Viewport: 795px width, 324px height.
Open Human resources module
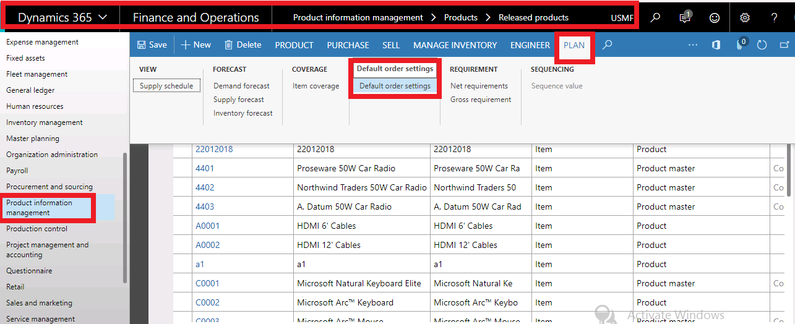[35, 106]
